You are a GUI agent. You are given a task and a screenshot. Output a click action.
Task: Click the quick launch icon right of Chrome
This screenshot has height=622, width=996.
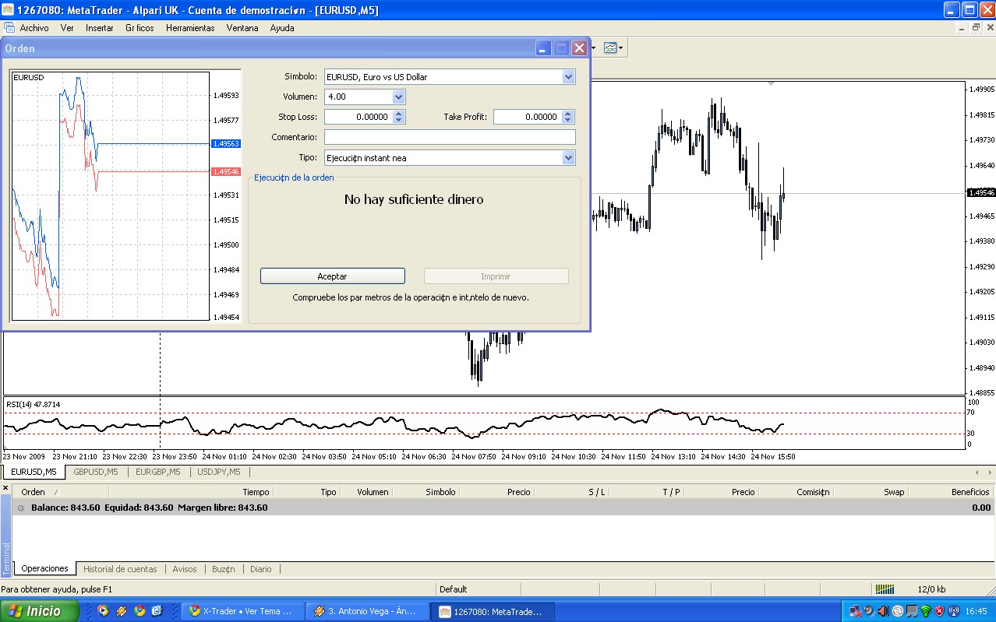[157, 611]
